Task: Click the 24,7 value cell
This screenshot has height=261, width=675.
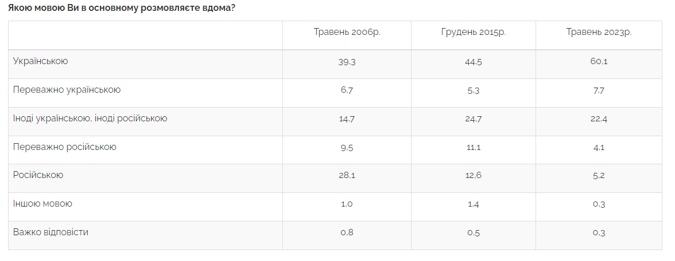Action: coord(474,119)
